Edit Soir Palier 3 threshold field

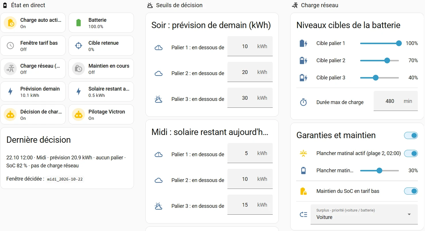point(250,98)
